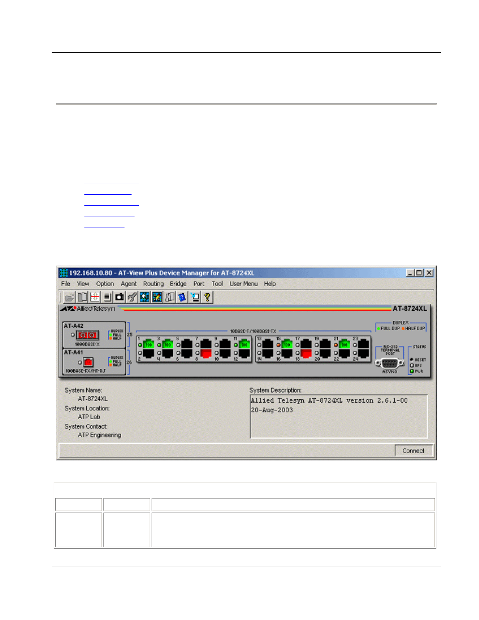Viewport: 479px width, 620px height.
Task: Click the AT-8724XL model label top right
Action: (410, 309)
